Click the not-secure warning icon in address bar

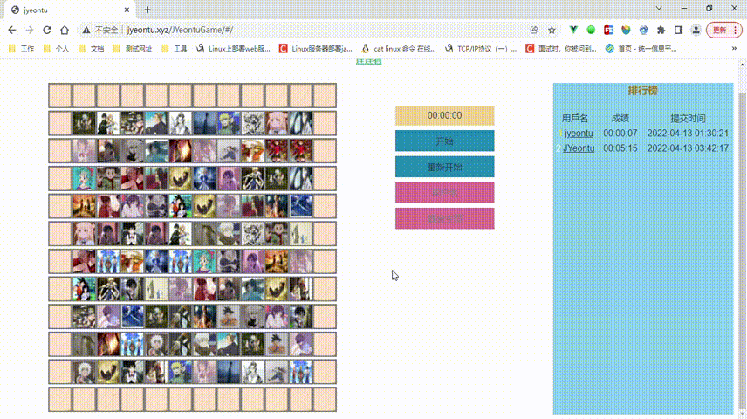point(86,30)
